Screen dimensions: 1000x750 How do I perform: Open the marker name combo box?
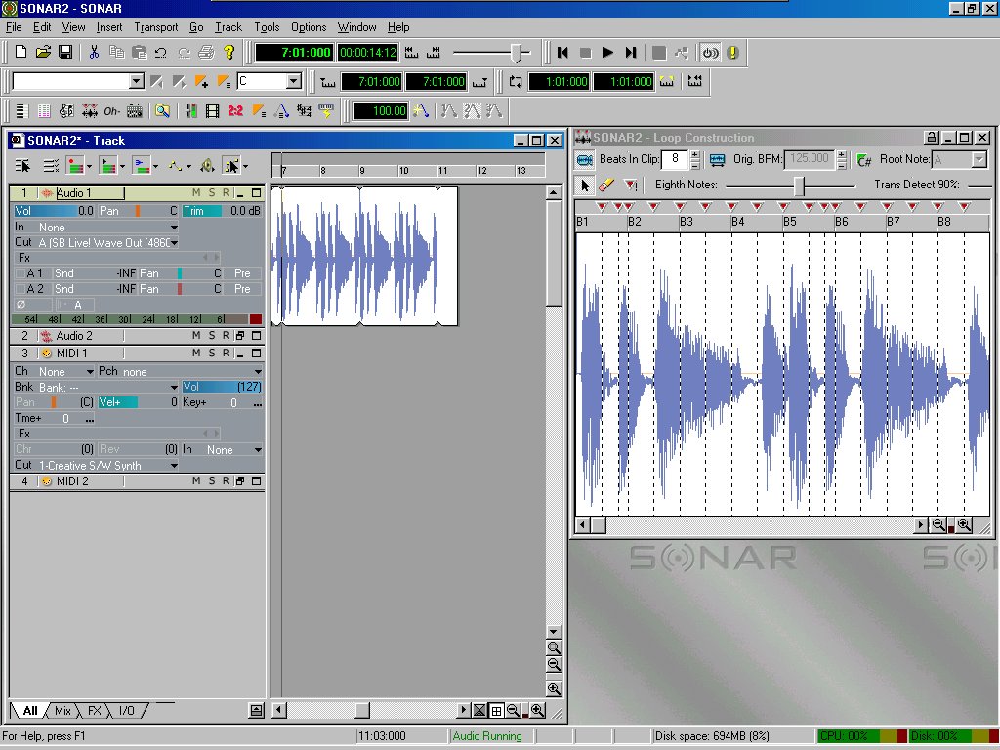click(136, 81)
